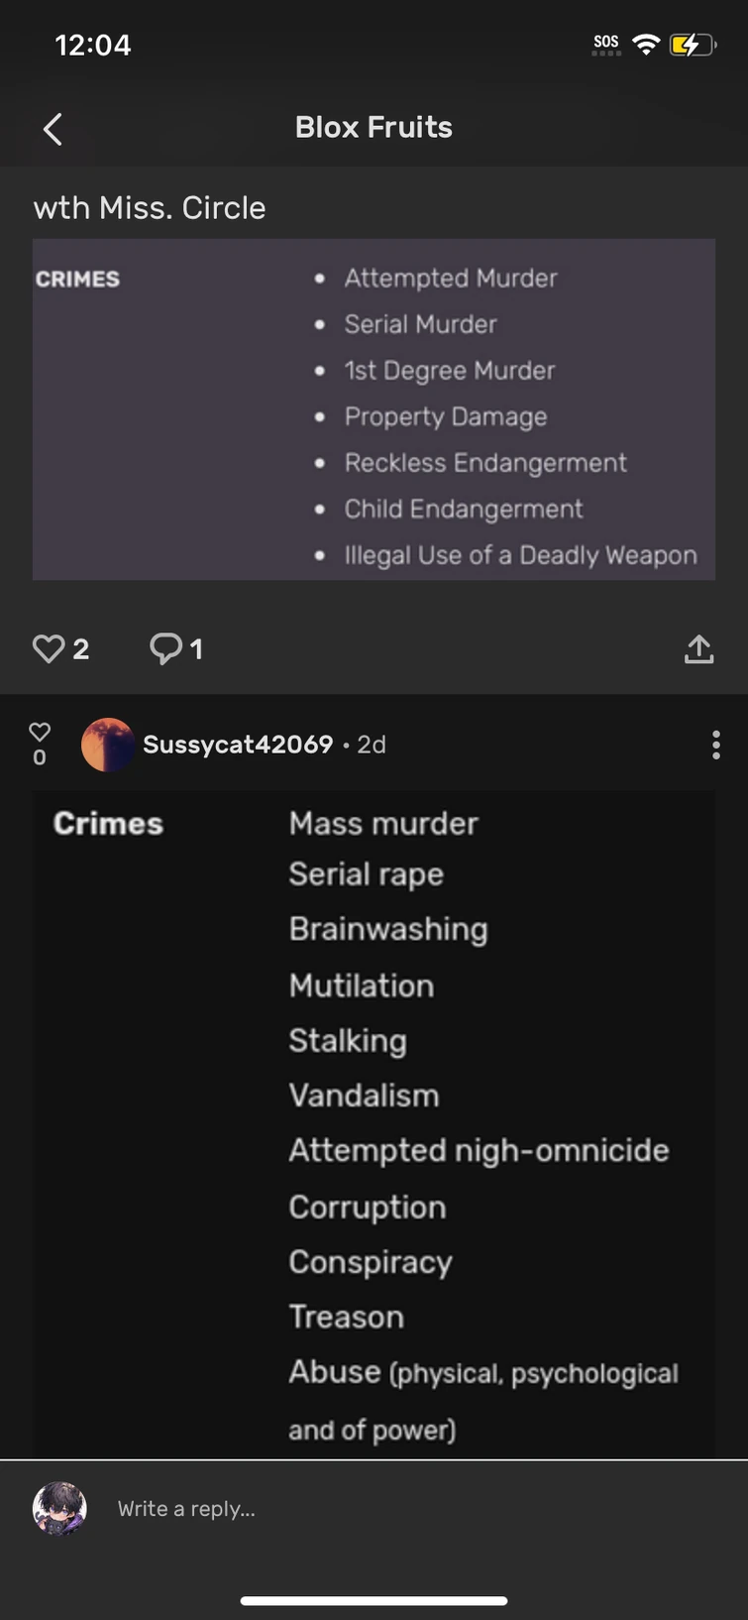Tap the battery charging indicator
This screenshot has width=748, height=1620.
coord(692,45)
